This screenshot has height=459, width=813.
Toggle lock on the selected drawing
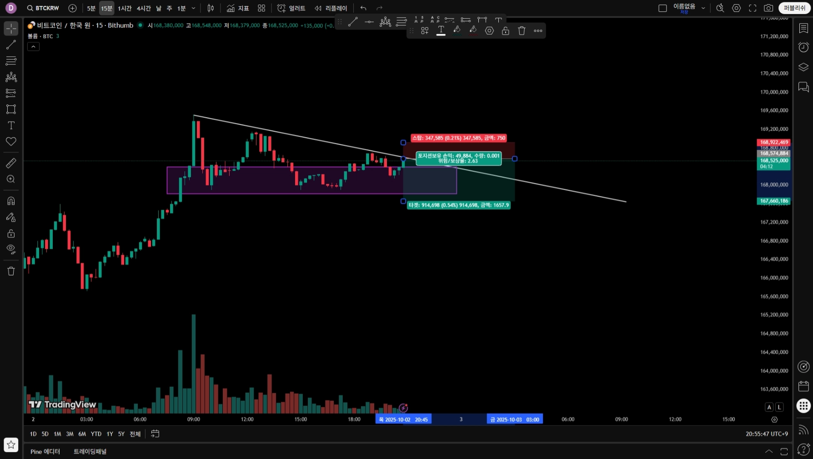click(505, 31)
